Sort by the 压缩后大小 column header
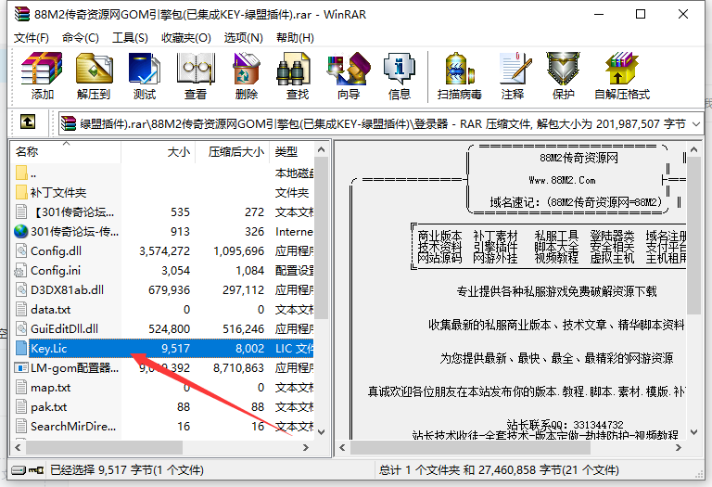 tap(232, 152)
